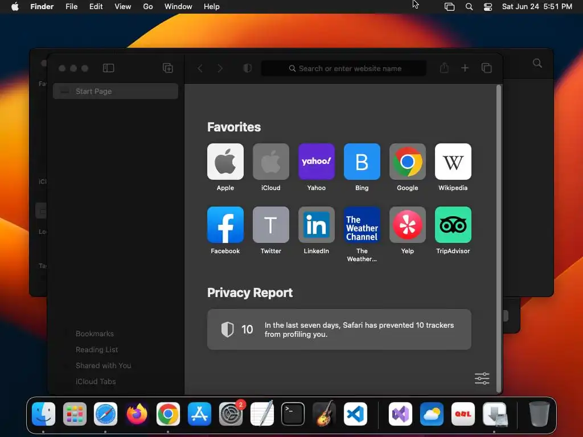Open Launchpad from the Dock
The image size is (583, 437).
pyautogui.click(x=75, y=414)
